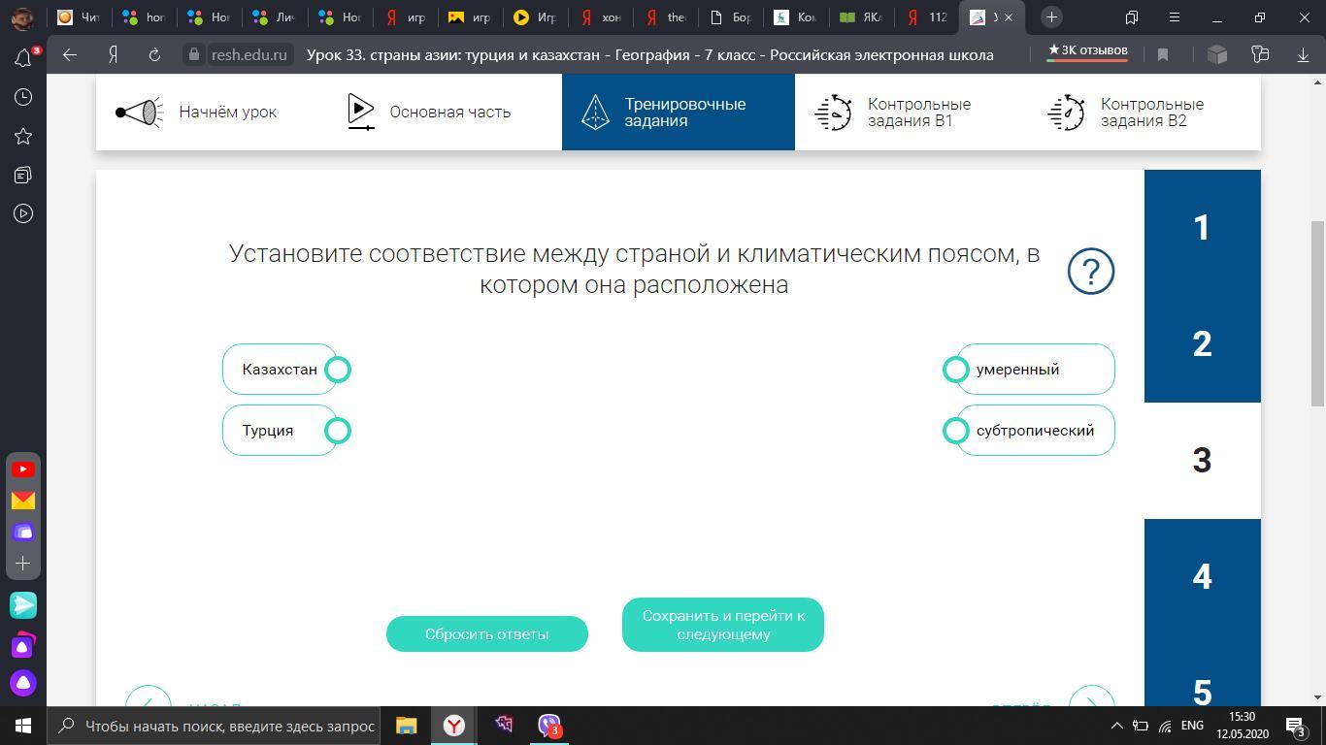
Task: Open the video play icon in sidebar
Action: pos(23,213)
